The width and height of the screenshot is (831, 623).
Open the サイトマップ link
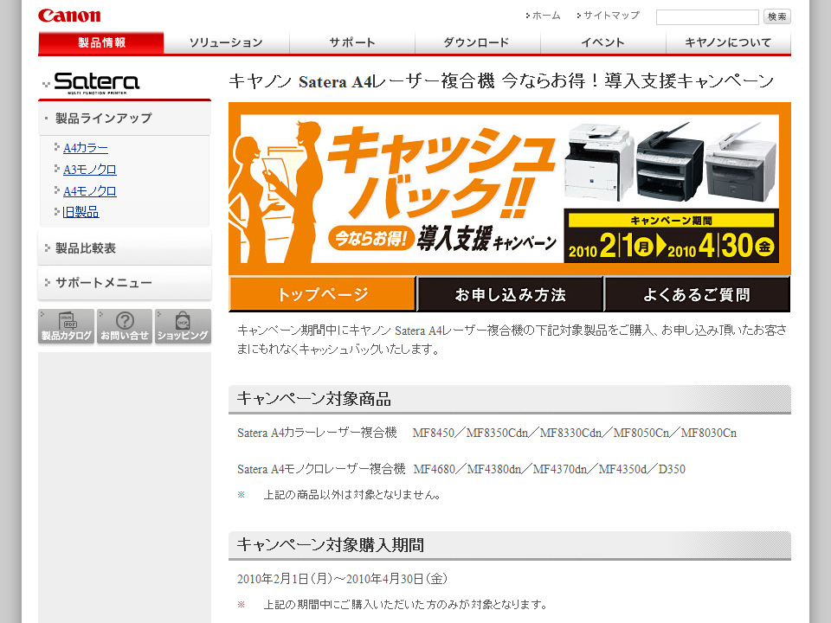610,16
